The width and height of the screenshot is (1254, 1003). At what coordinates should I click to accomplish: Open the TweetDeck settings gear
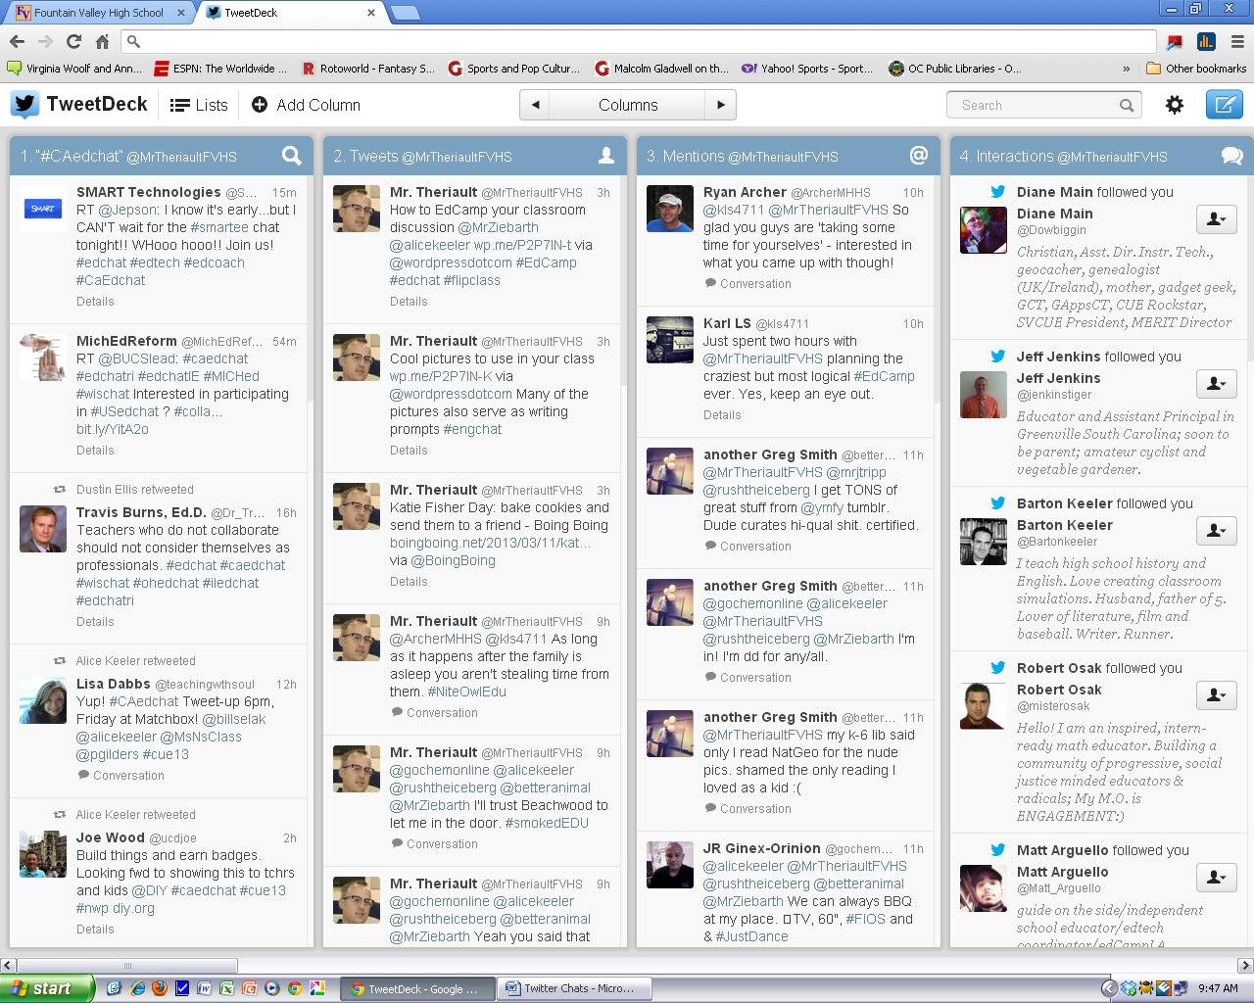click(1174, 105)
